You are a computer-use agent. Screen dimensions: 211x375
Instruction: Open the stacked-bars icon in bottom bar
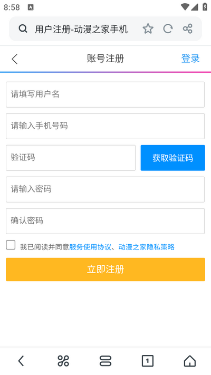105,361
